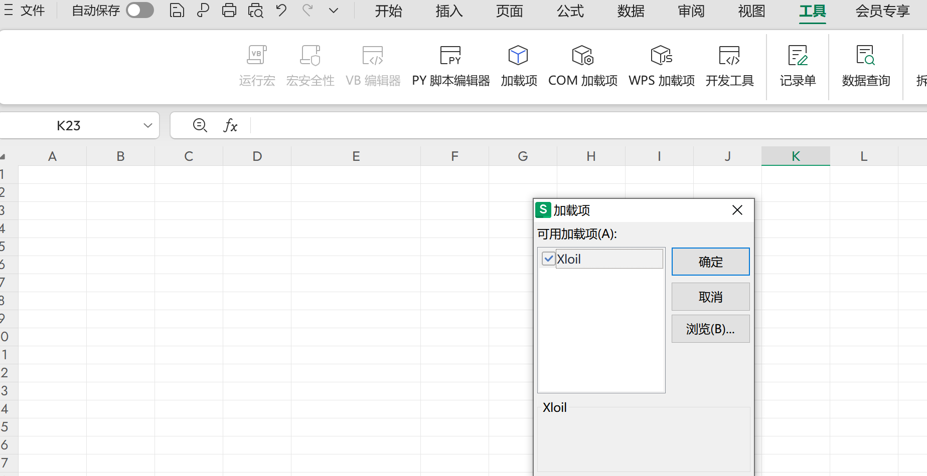The height and width of the screenshot is (476, 927).
Task: Click the 记录单 icon
Action: (798, 65)
